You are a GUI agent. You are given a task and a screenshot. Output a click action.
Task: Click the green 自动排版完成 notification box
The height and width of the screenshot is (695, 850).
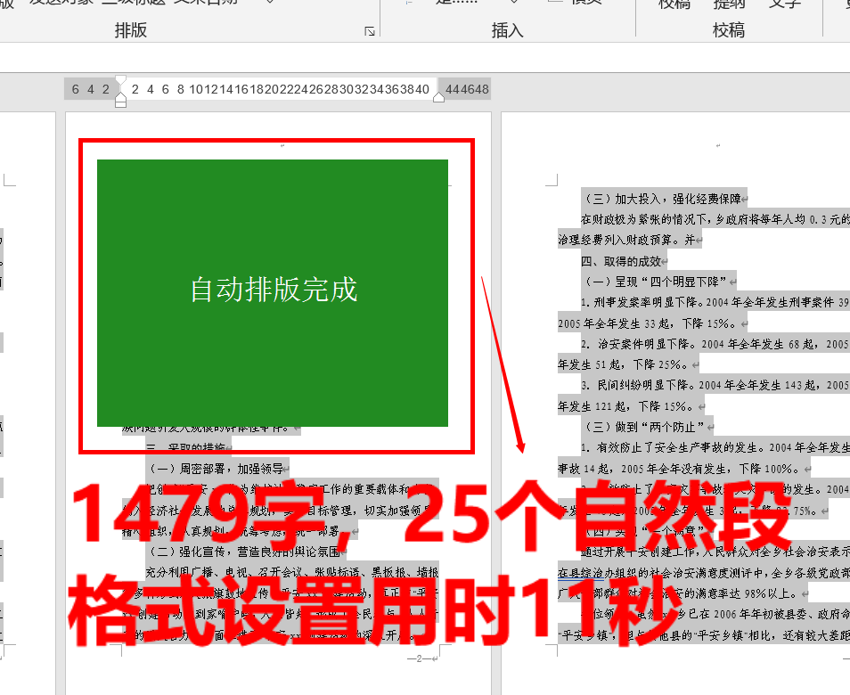(x=273, y=293)
